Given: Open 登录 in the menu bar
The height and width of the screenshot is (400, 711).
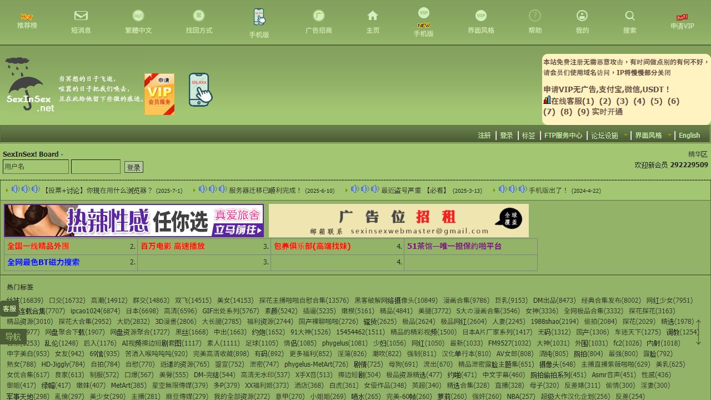Looking at the screenshot, I should click(x=507, y=135).
